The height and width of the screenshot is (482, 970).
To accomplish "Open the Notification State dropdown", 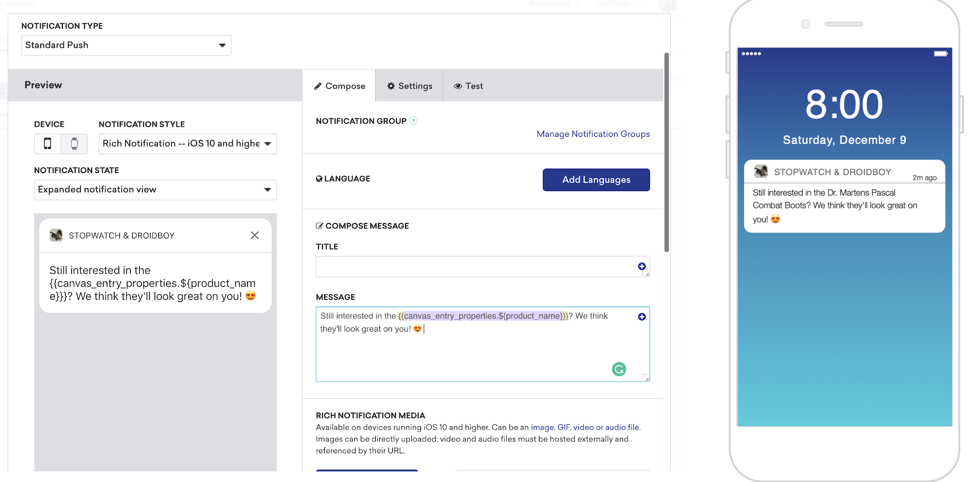I will tap(155, 190).
